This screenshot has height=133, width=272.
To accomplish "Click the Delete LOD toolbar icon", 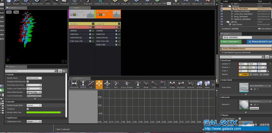I will (208, 2).
